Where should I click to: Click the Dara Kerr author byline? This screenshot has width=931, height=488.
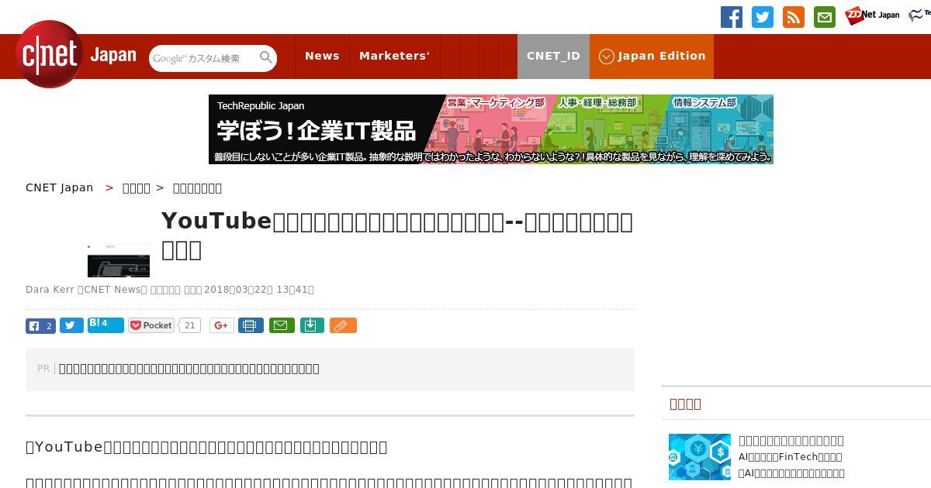point(50,290)
